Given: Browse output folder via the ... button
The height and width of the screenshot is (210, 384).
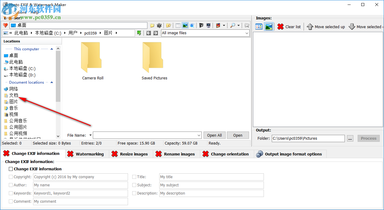Looking at the screenshot, I should [x=350, y=138].
